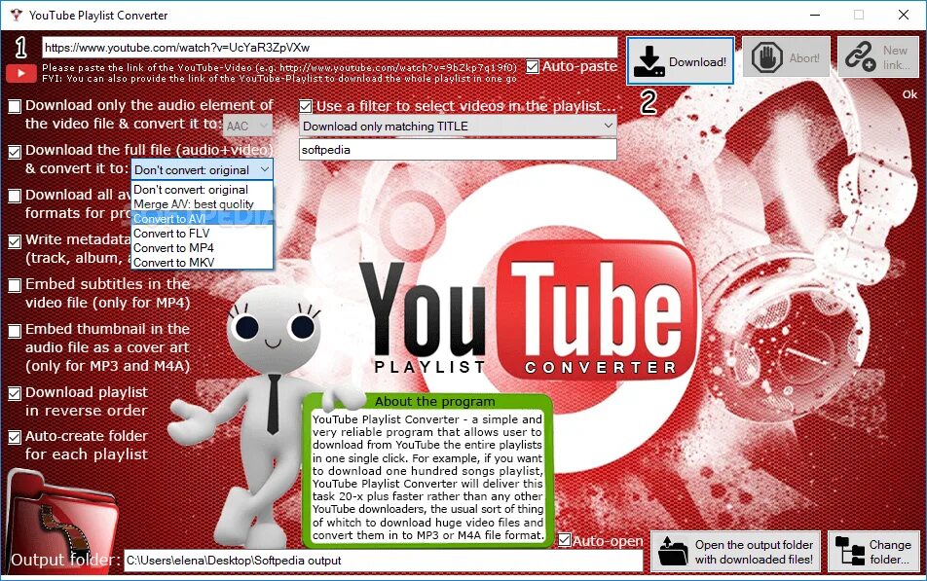This screenshot has height=581, width=927.
Task: Select Convert to FLV option
Action: coord(203,234)
